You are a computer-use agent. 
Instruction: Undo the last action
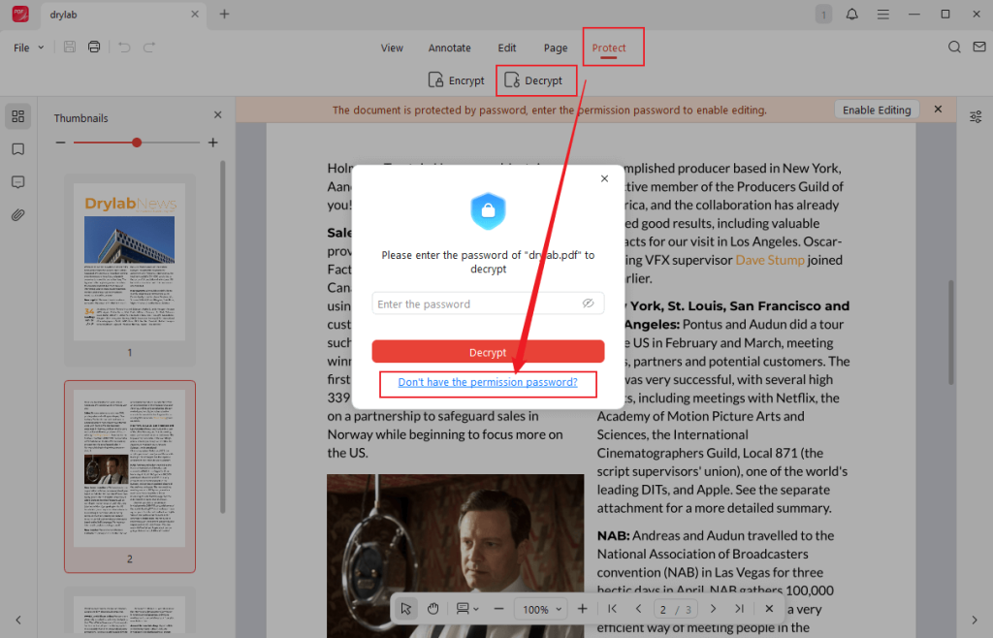click(x=125, y=46)
